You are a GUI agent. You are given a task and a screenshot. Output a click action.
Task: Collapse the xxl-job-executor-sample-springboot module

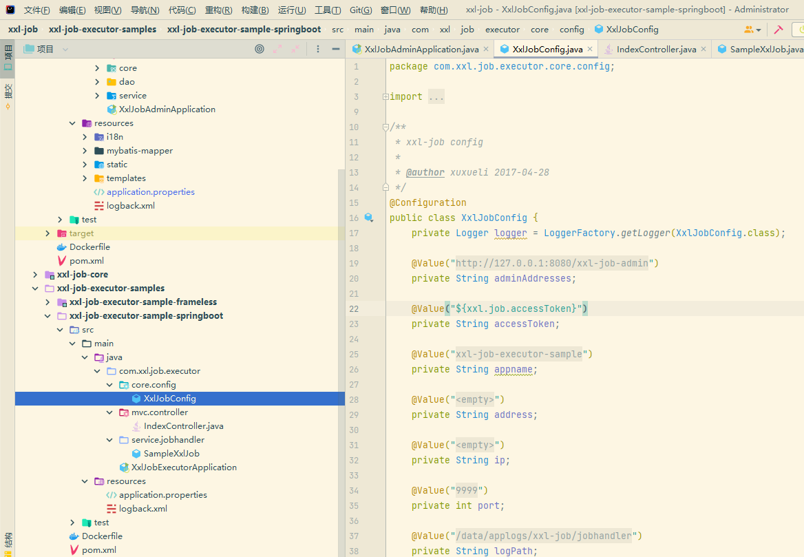click(47, 316)
